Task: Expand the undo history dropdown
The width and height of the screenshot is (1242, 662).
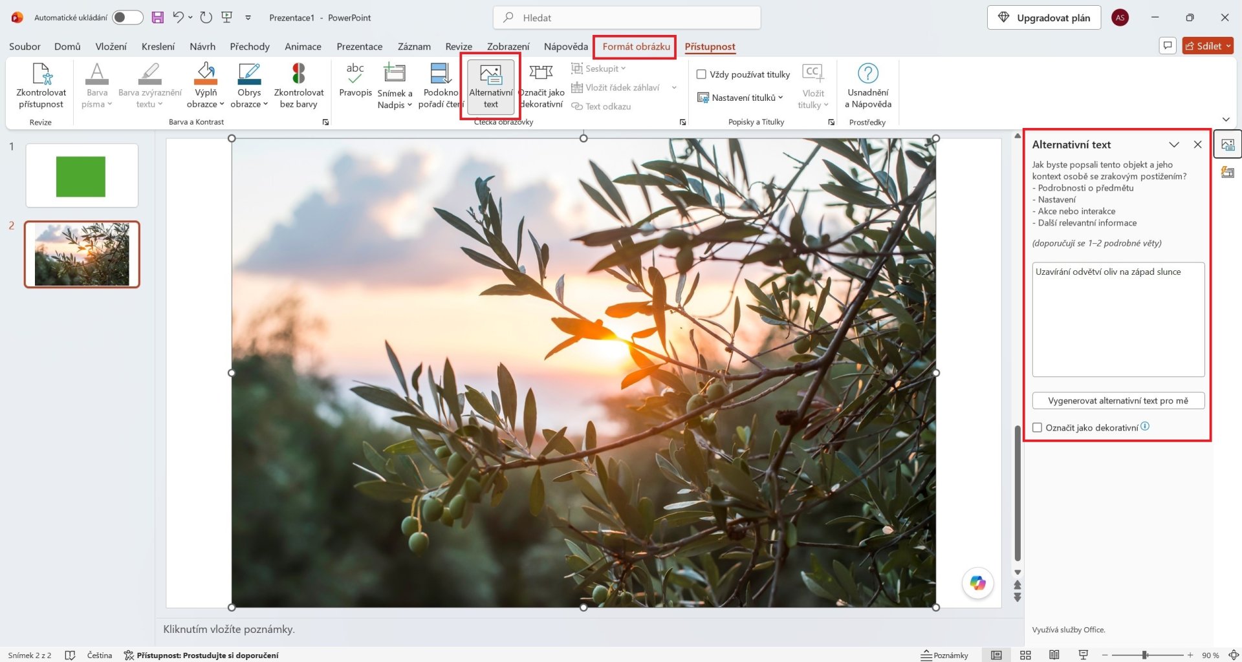Action: [190, 17]
